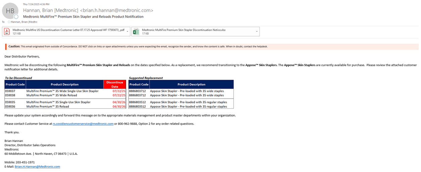This screenshot has width=421, height=172.
Task: Click the HB sender avatar
Action: 10,11
